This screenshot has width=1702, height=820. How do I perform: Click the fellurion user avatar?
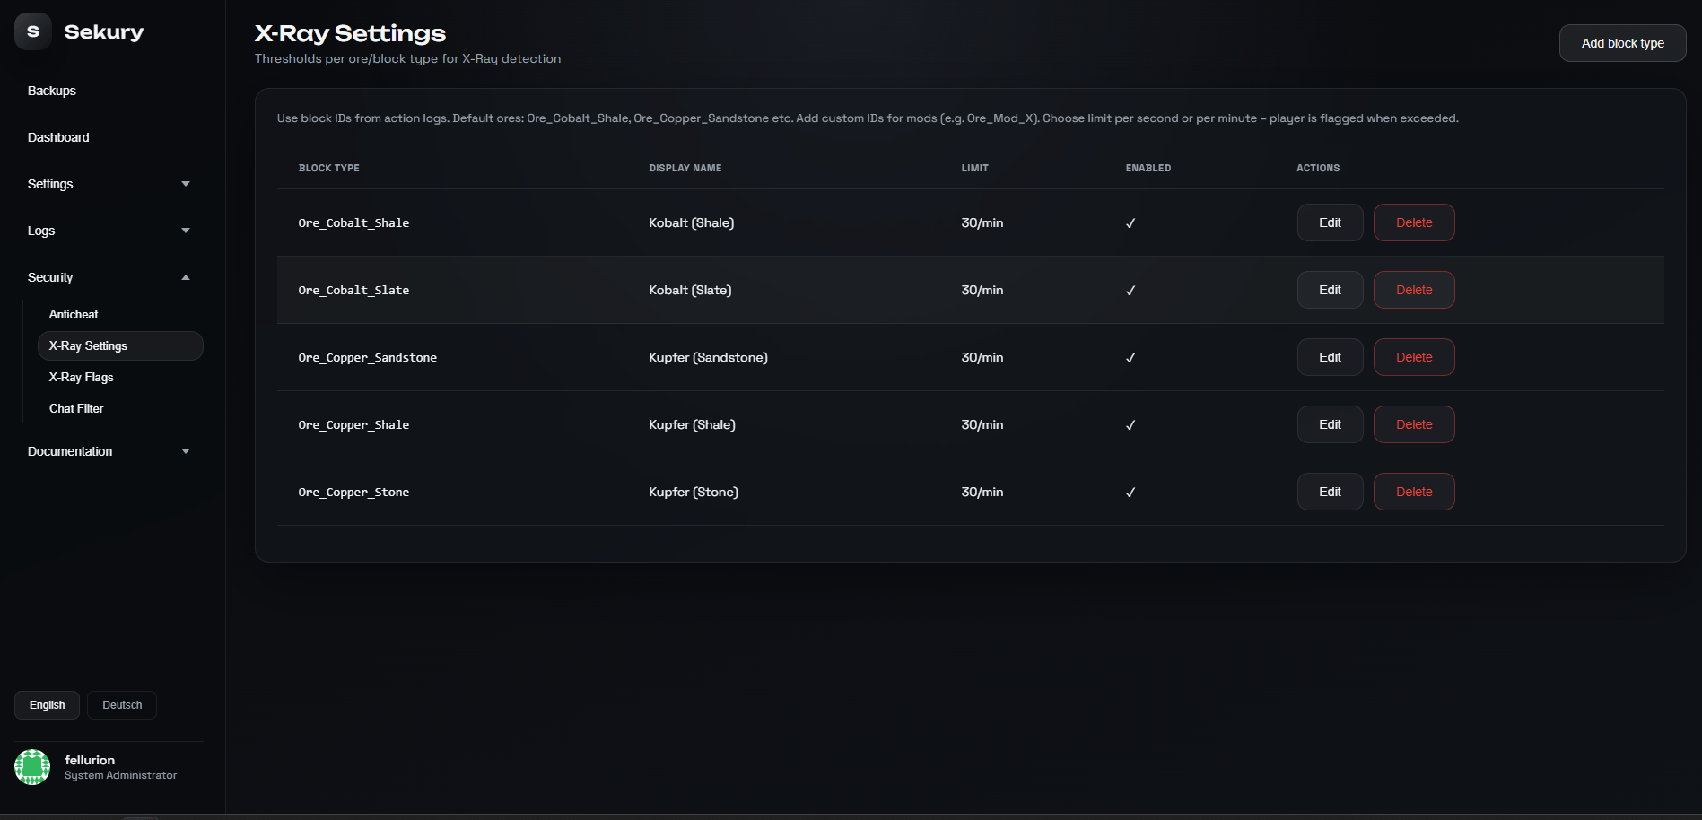click(32, 767)
